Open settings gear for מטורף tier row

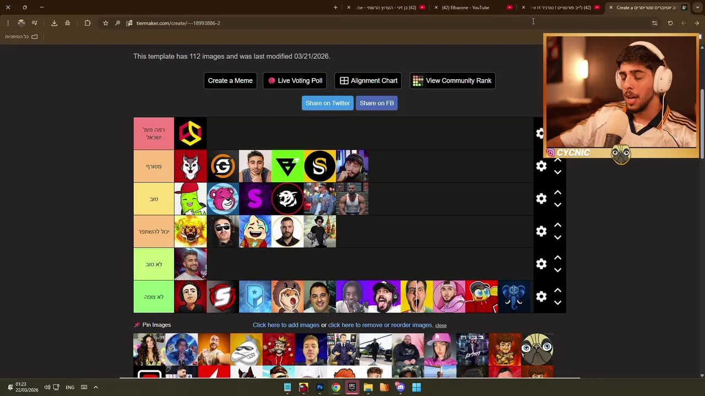point(541,166)
